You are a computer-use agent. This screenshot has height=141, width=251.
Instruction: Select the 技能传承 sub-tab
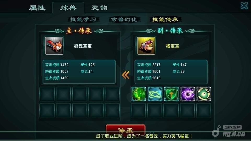tap(165, 19)
